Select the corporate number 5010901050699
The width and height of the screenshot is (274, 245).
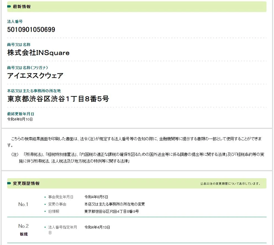(x=31, y=30)
